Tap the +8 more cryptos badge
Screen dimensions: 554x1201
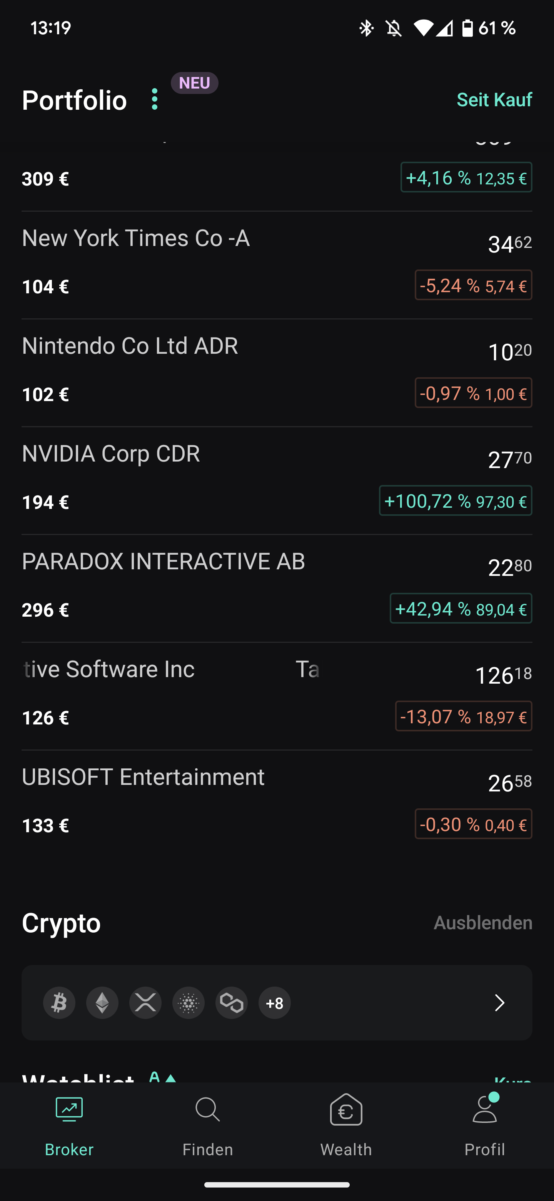pyautogui.click(x=275, y=1002)
